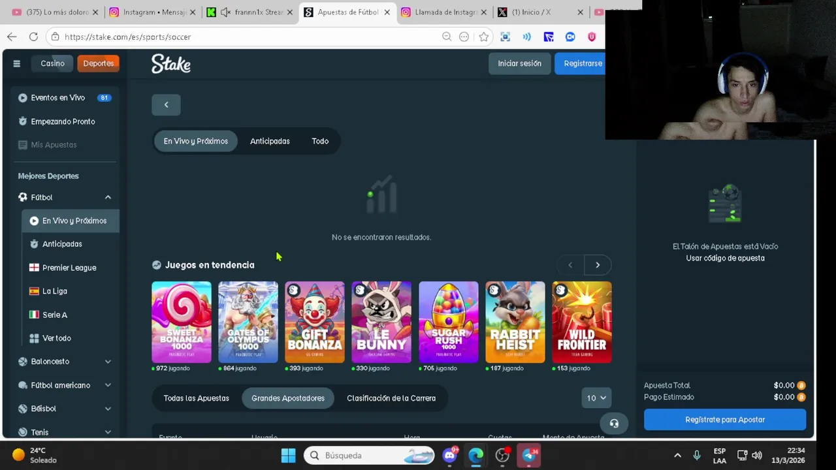Image resolution: width=836 pixels, height=470 pixels.
Task: Collapse the Fútbol section
Action: point(108,197)
